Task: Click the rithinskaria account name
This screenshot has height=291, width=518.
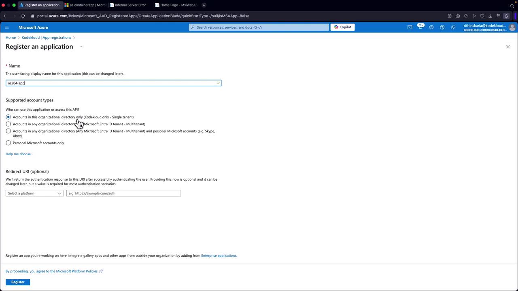Action: coord(485,25)
